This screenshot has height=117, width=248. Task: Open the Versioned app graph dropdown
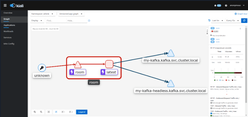pos(71,14)
